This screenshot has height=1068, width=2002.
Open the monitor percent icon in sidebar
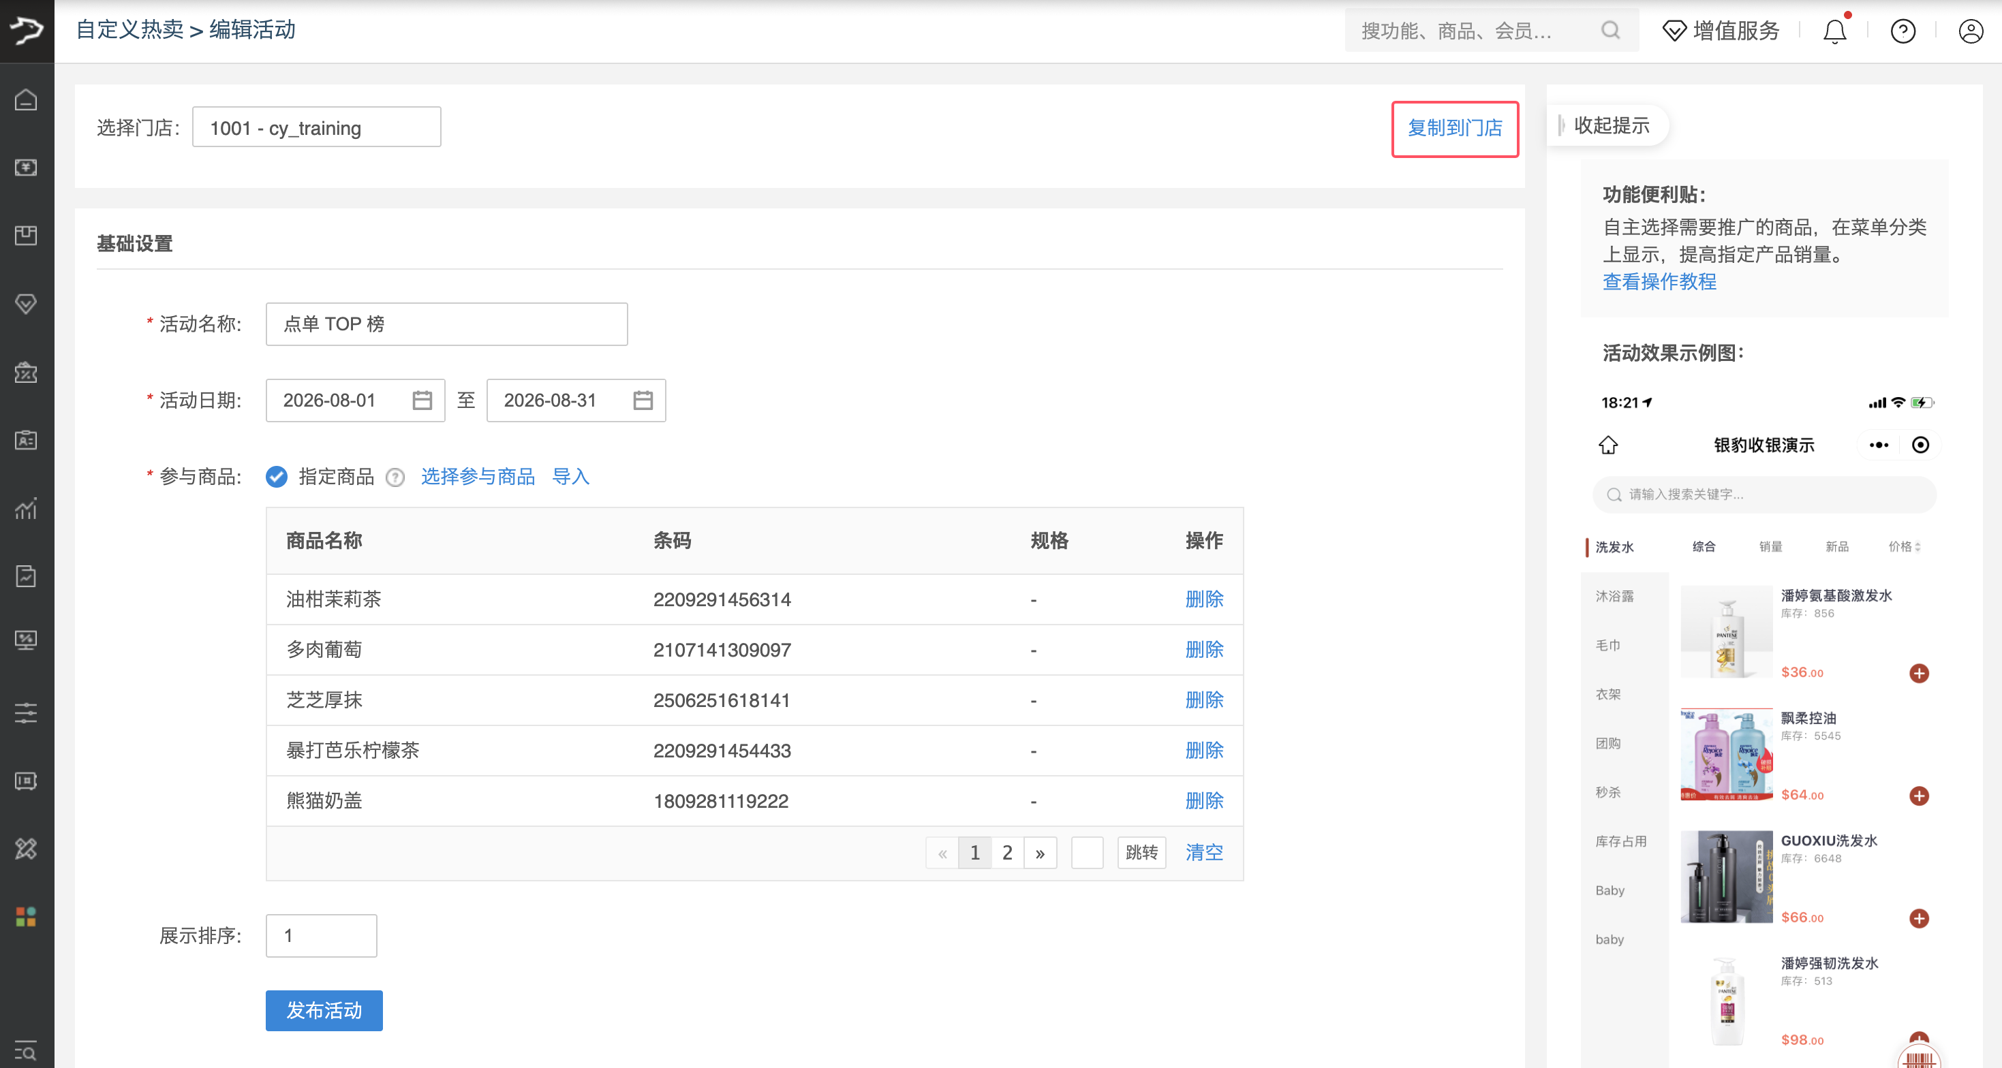tap(27, 640)
